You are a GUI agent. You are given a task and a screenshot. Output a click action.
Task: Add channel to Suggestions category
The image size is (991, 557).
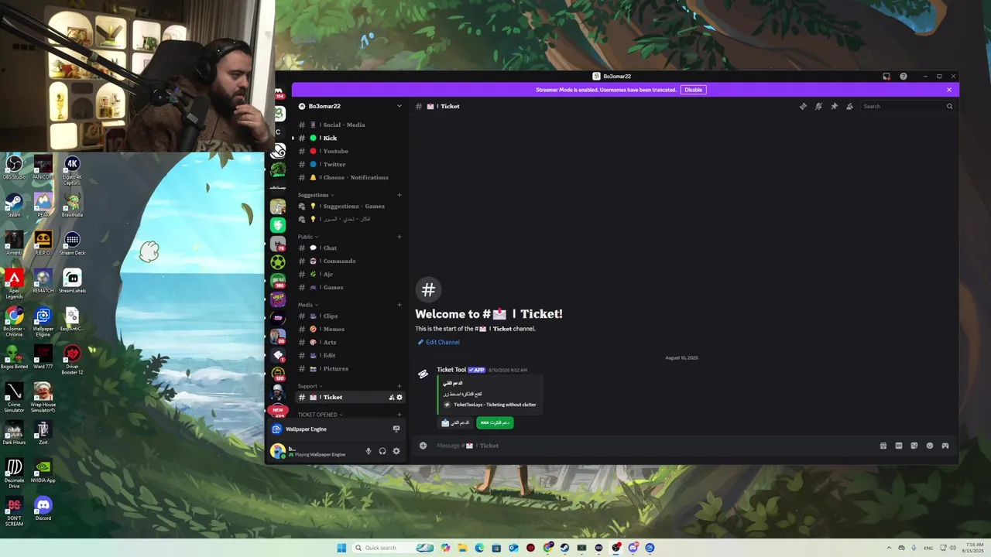(399, 195)
